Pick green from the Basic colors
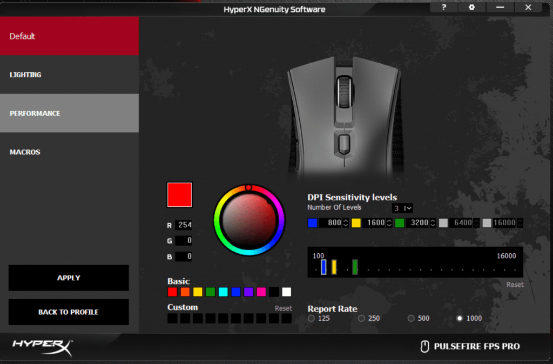The image size is (553, 364). (211, 292)
